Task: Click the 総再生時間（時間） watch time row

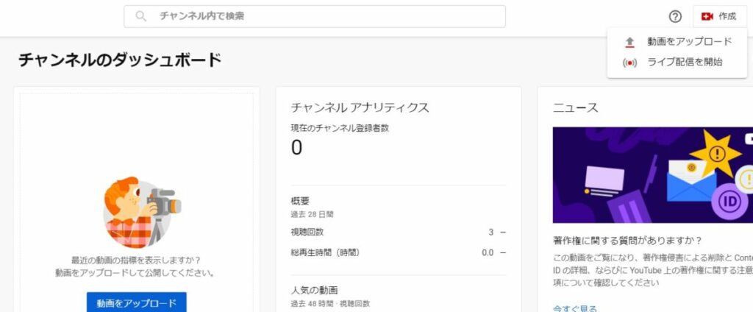Action: coord(398,253)
